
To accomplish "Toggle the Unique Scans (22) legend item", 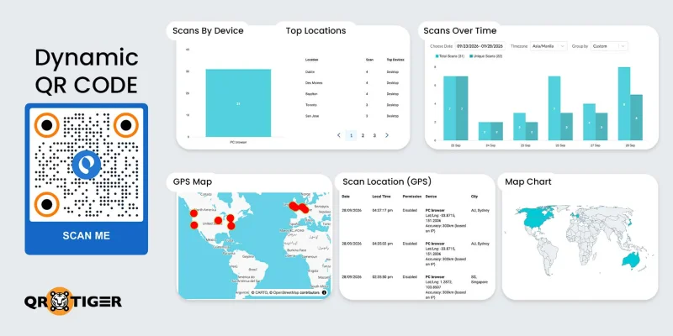I will (x=486, y=56).
